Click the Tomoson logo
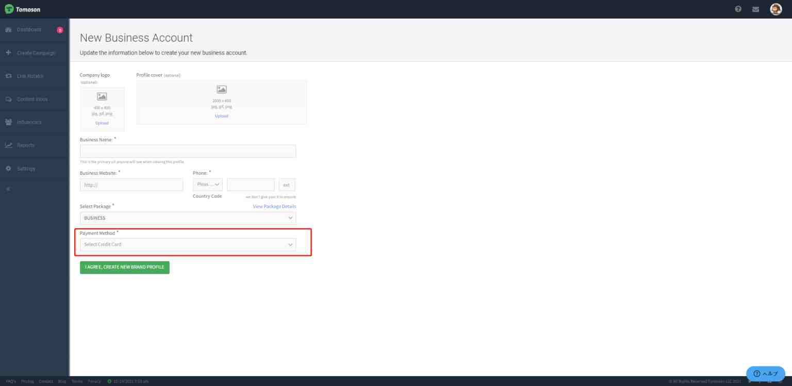This screenshot has width=792, height=386. pyautogui.click(x=23, y=9)
